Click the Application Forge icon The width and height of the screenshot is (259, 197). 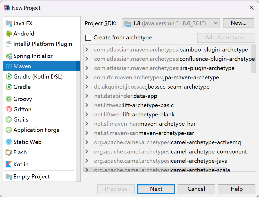(9, 130)
